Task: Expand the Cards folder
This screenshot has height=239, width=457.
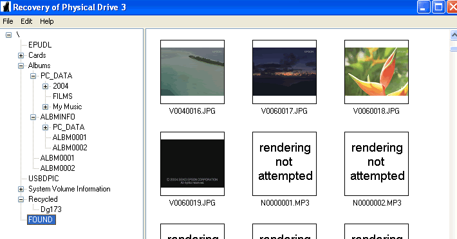Action: [x=21, y=55]
